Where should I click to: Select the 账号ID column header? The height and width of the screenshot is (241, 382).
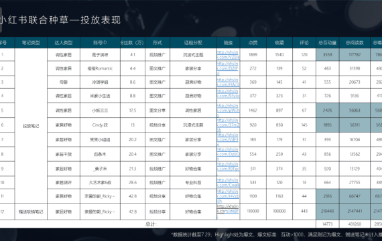pyautogui.click(x=100, y=43)
